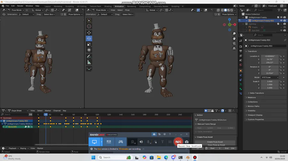Click the red X axis gizmo
The image size is (288, 161).
(x=235, y=25)
